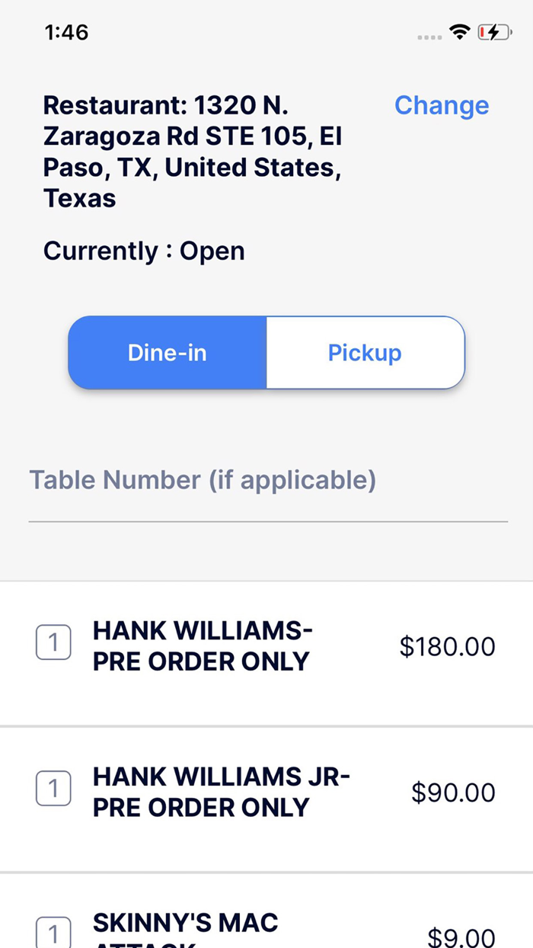Tap the Currently Open status text
Viewport: 533px width, 948px height.
click(144, 251)
